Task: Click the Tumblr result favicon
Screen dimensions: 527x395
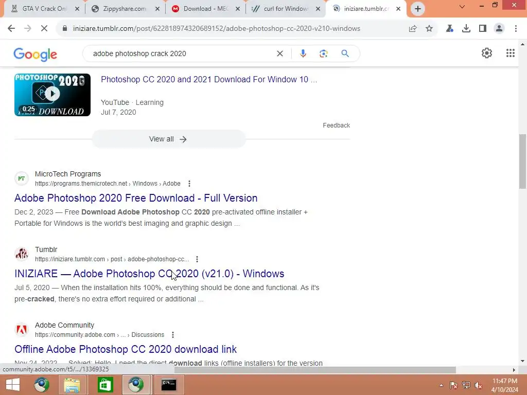Action: tap(22, 254)
